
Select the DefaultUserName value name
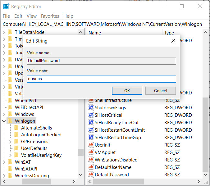click(x=113, y=167)
